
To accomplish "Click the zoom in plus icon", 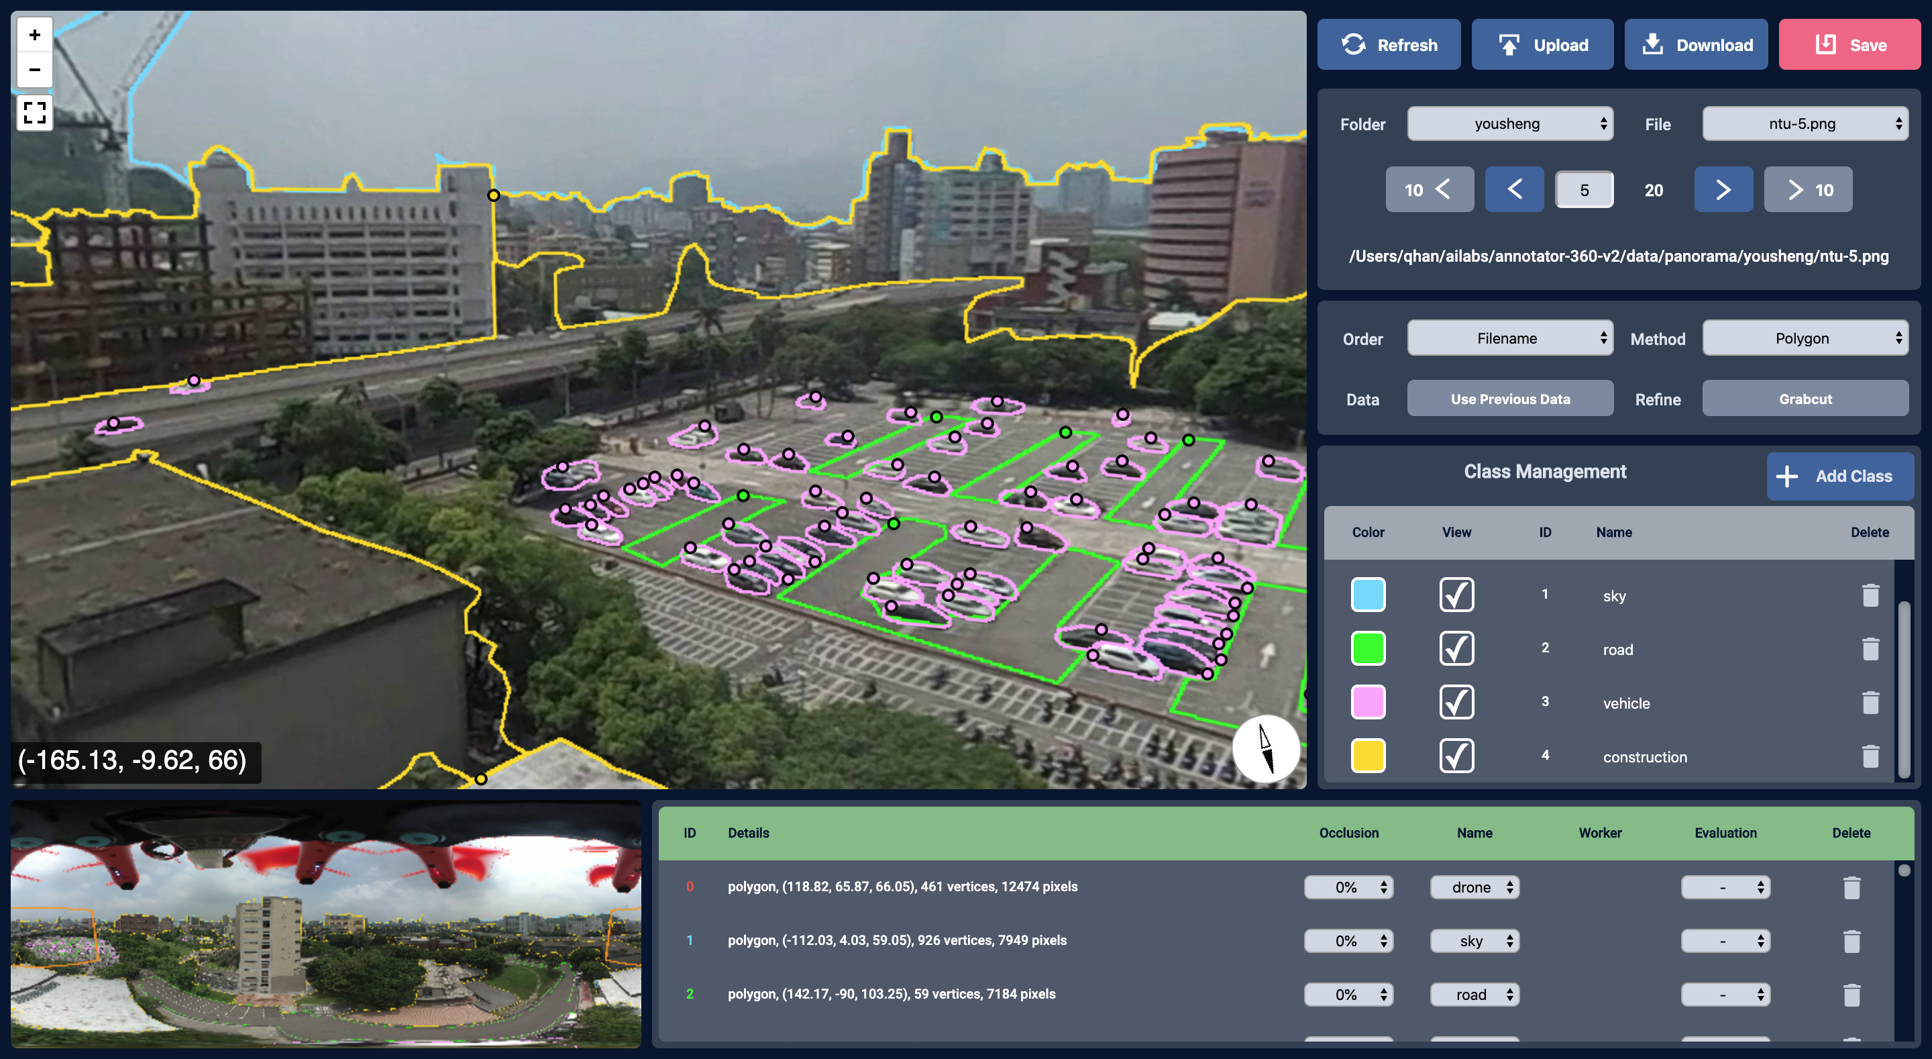I will 34,36.
